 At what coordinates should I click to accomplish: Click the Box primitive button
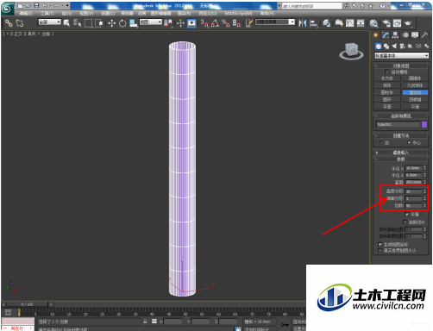[x=387, y=78]
